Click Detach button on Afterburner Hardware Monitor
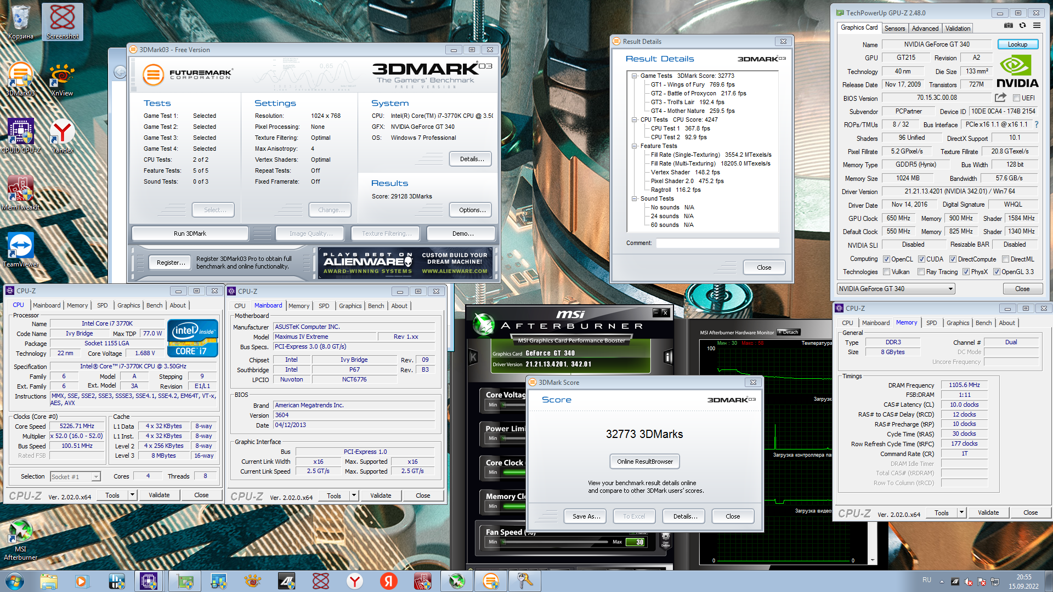 (x=789, y=332)
